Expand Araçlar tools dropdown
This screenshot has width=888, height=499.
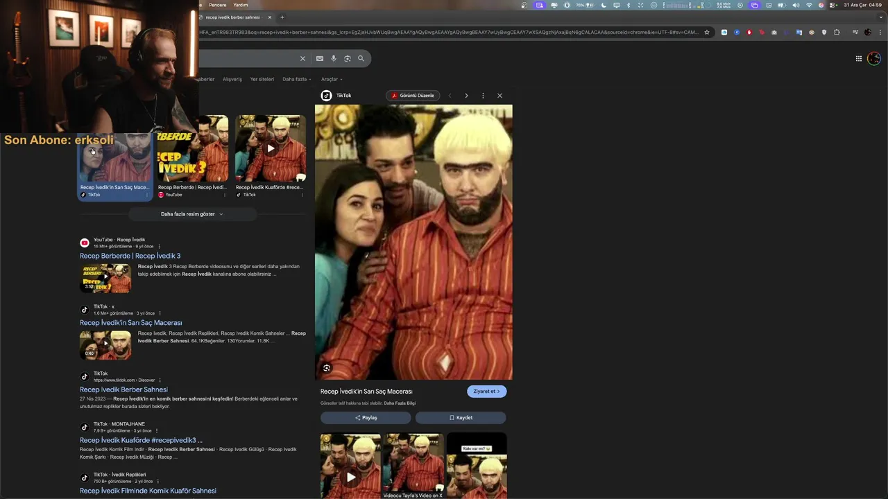coord(332,79)
